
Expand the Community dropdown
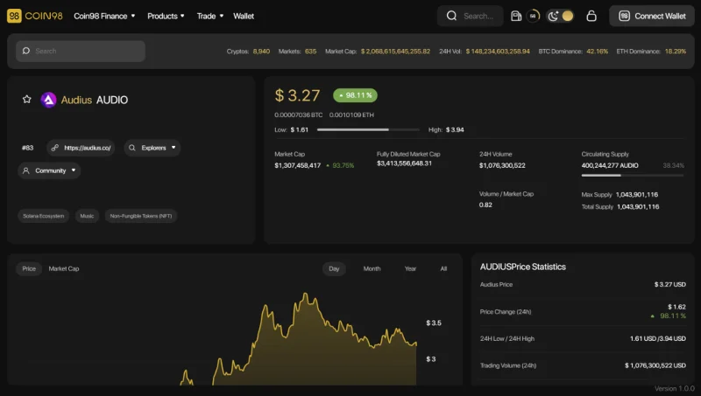(x=49, y=170)
